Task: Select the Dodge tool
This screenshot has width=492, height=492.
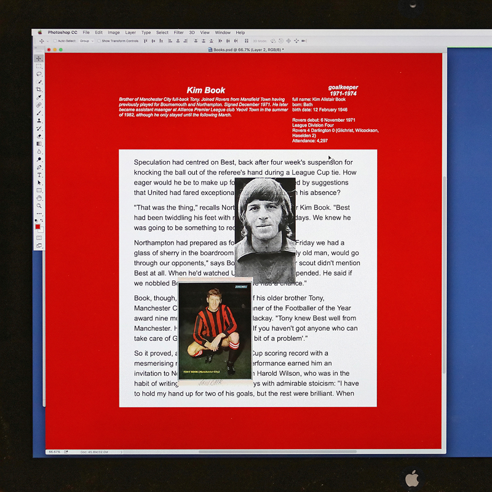Action: [39, 159]
